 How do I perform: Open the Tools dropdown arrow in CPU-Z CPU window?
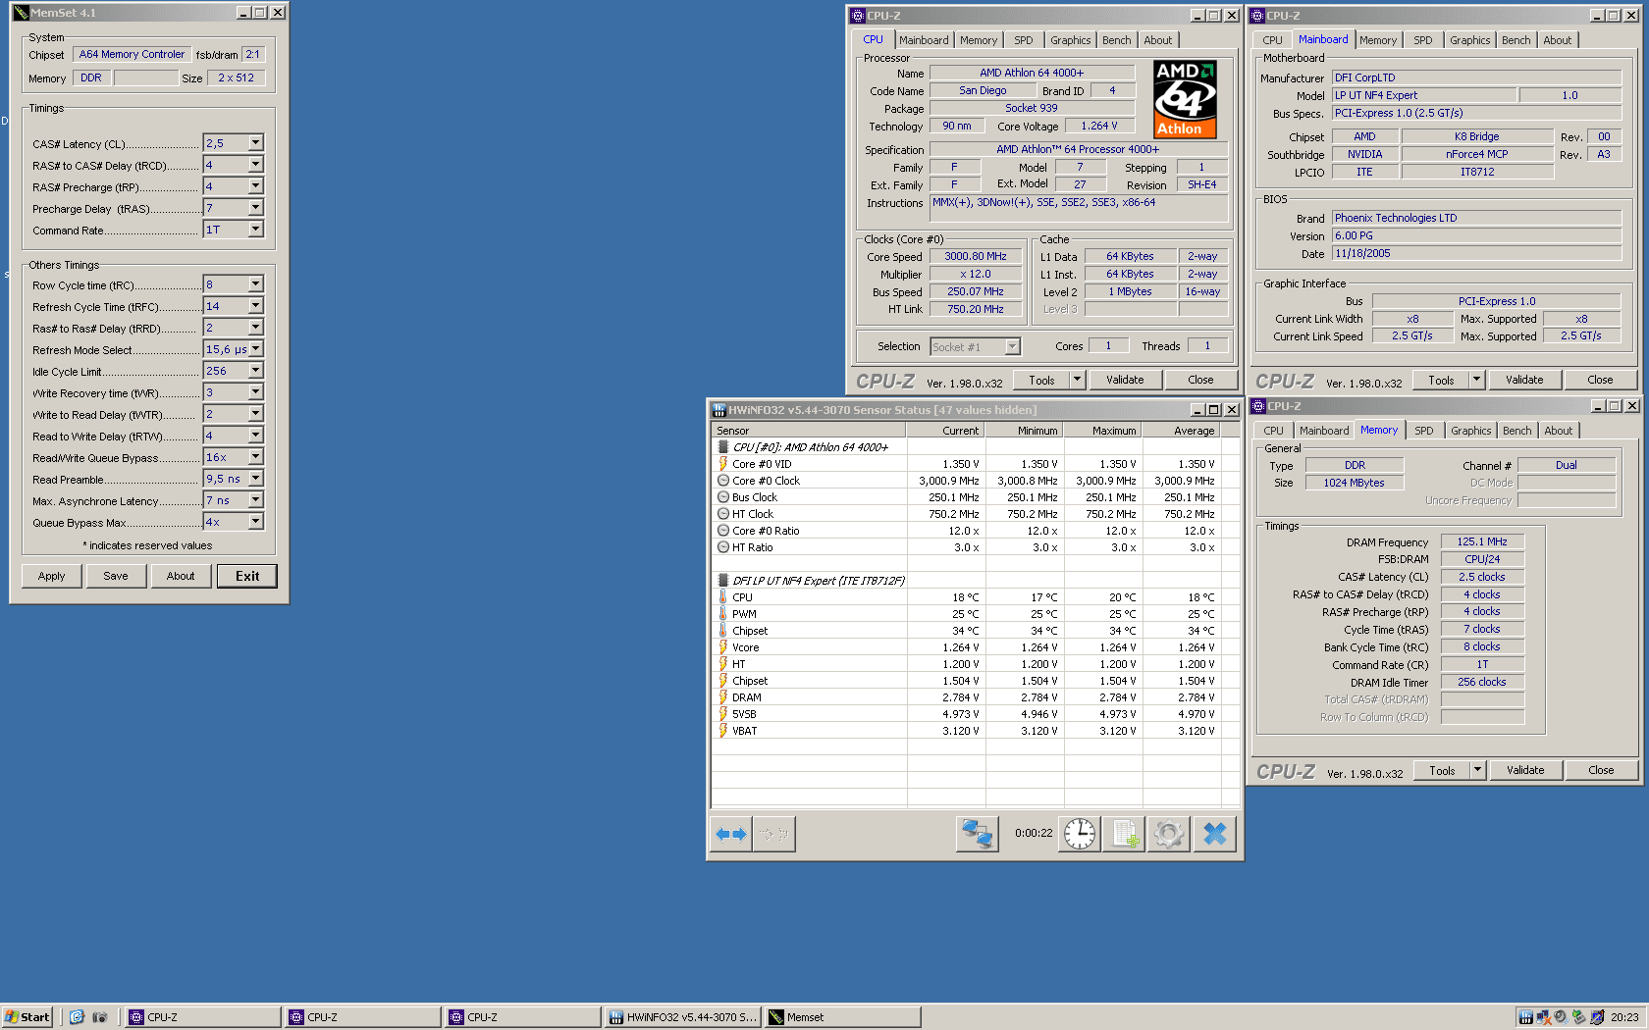1077,380
